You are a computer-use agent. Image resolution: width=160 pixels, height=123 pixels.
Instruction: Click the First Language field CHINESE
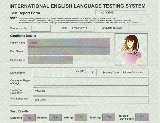point(91,100)
